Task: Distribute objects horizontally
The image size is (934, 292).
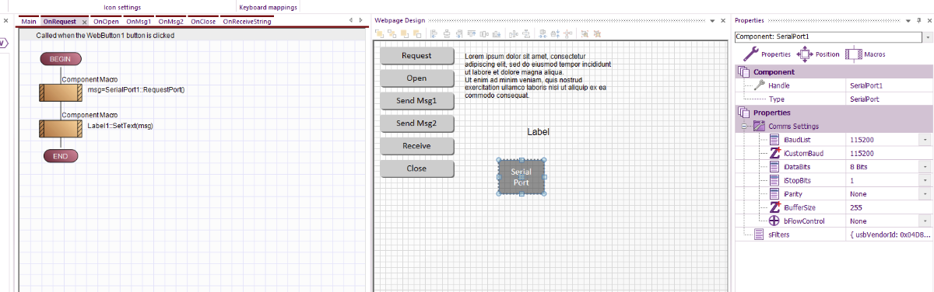Action: (514, 33)
